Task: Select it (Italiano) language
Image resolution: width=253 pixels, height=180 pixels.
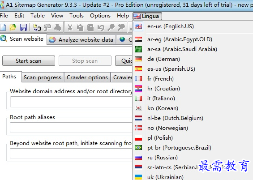Action: pos(193,99)
